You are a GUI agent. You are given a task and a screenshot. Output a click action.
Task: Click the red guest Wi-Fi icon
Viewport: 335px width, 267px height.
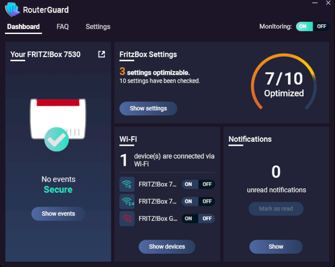click(x=127, y=219)
